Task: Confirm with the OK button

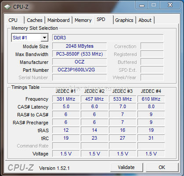Action: 162,167
